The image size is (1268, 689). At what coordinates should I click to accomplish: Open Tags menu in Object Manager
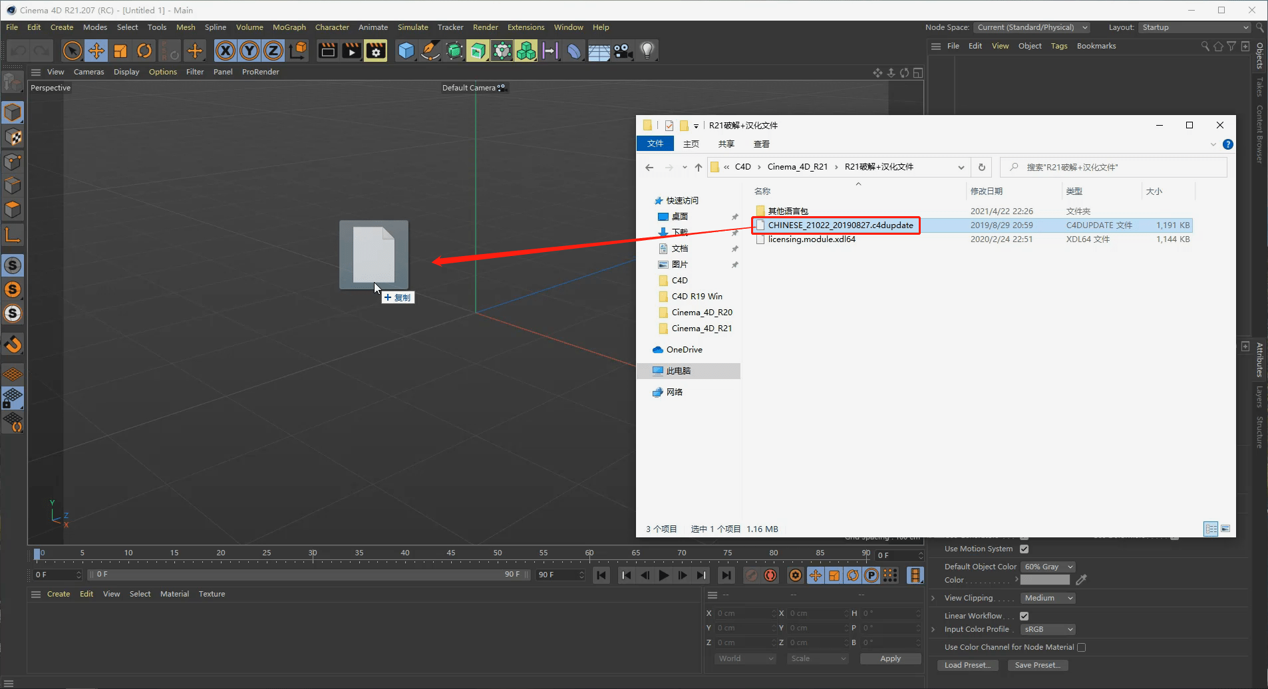(1059, 46)
